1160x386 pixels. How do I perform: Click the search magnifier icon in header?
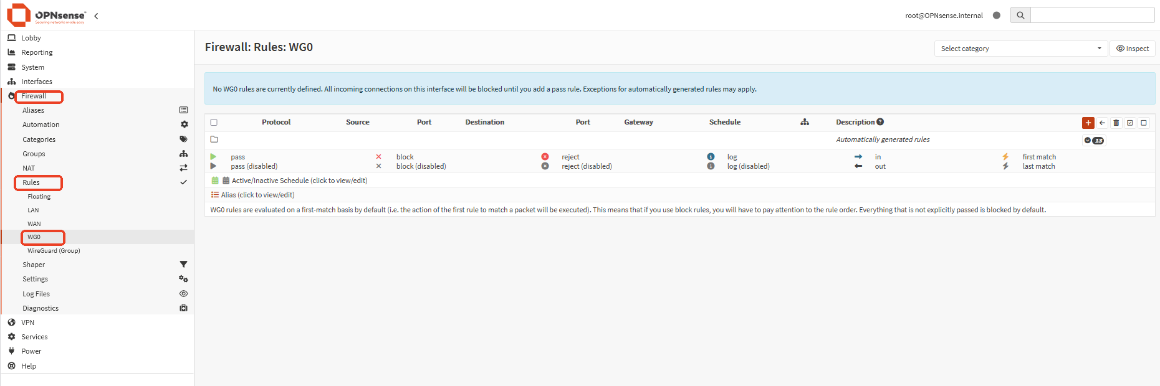click(x=1020, y=16)
